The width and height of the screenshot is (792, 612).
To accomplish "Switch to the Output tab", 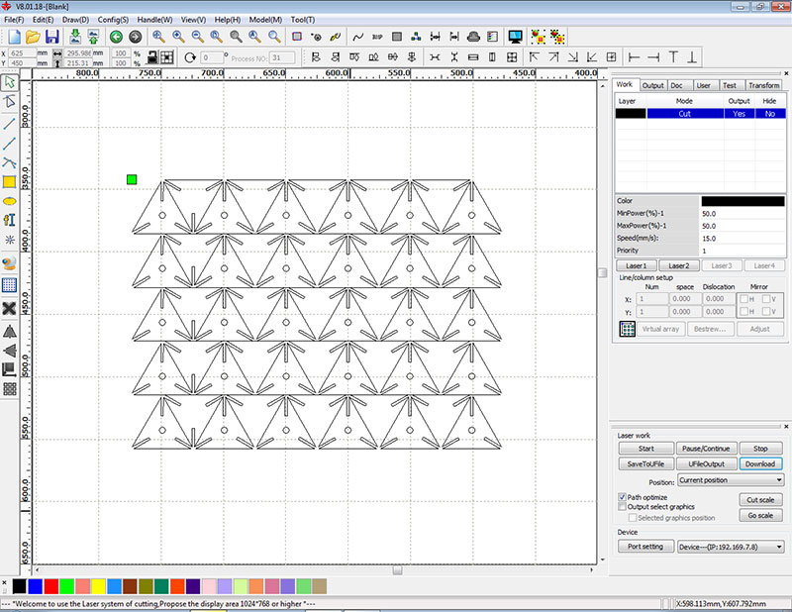I will click(652, 85).
